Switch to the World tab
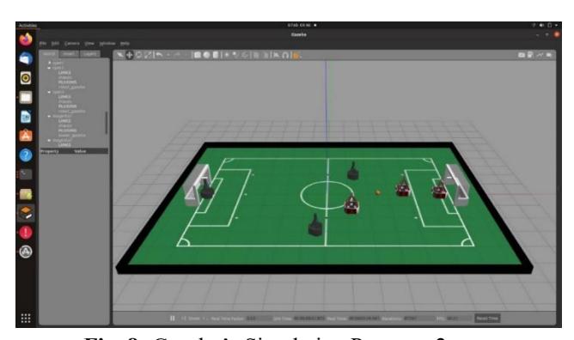 click(x=49, y=54)
